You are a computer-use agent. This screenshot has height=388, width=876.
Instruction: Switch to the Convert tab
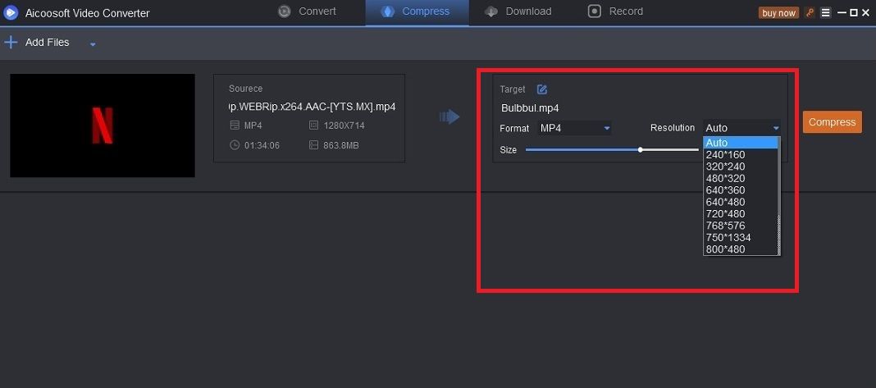[308, 11]
